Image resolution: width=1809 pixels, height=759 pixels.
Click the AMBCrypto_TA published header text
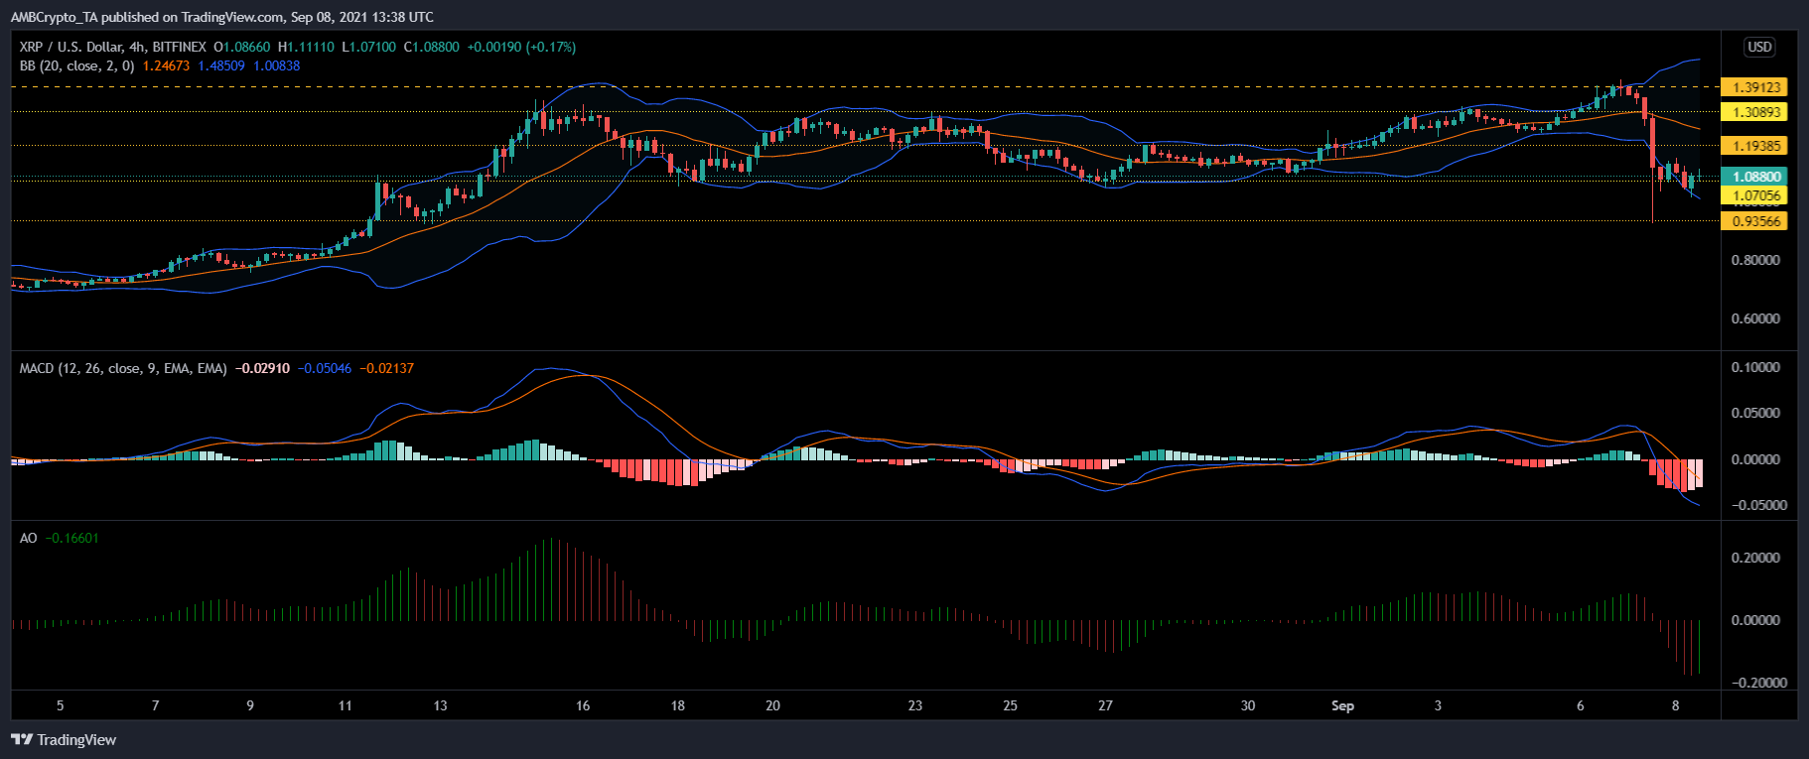[x=221, y=17]
